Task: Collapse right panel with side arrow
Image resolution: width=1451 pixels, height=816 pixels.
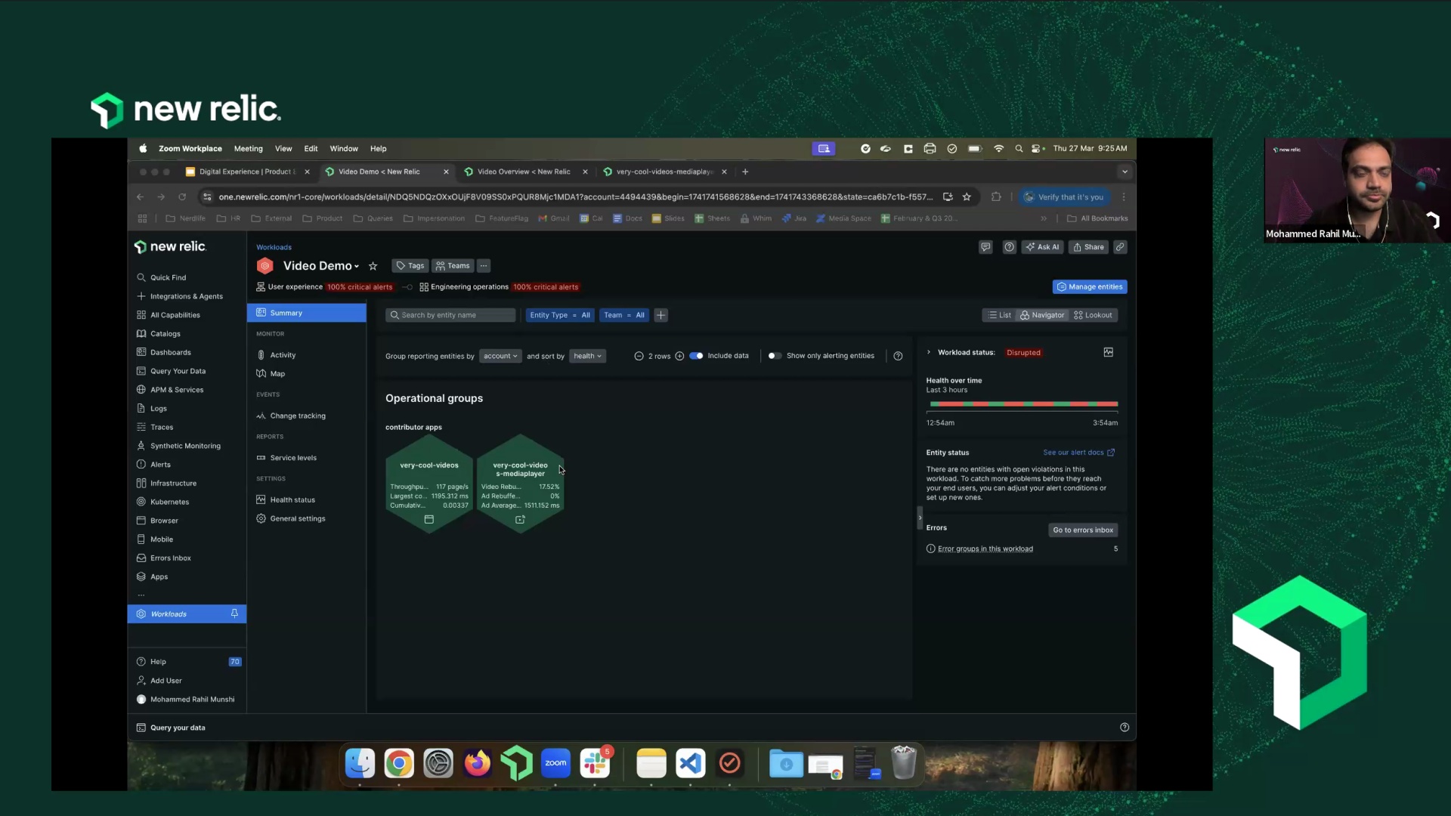Action: point(920,518)
